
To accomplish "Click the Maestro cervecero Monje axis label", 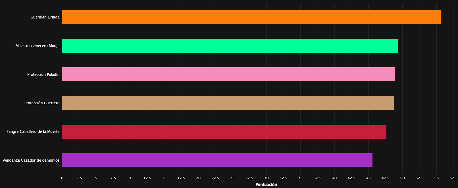I will (38, 46).
